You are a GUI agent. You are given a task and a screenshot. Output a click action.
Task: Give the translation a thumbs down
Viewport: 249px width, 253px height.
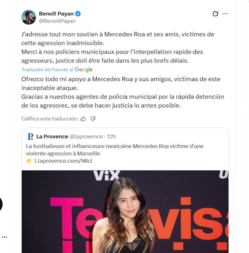[93, 119]
